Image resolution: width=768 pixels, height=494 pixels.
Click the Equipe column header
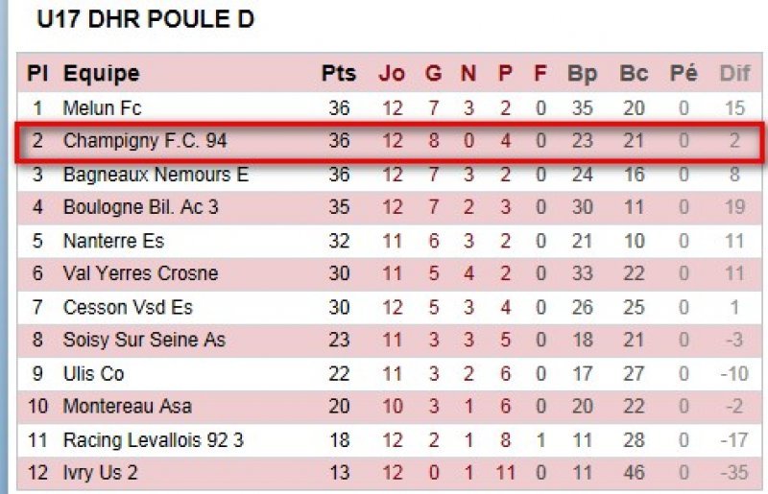point(101,74)
